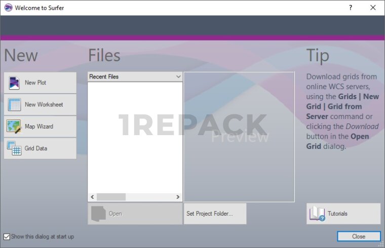
Task: Click the Open file folder icon
Action: [98, 214]
